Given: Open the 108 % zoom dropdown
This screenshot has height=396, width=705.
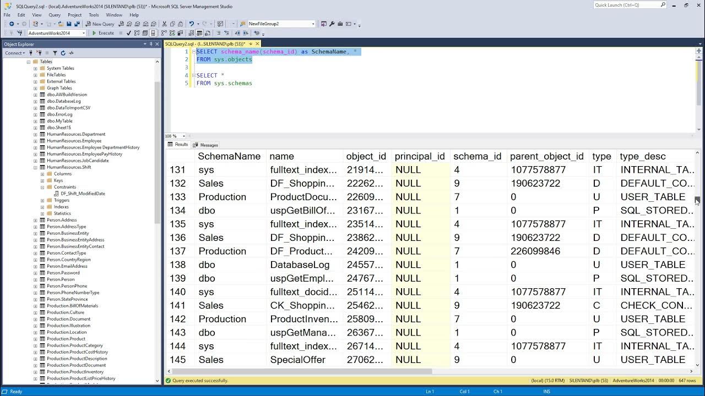Looking at the screenshot, I should coord(184,136).
